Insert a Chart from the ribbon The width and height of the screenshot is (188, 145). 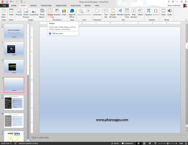(x=64, y=12)
